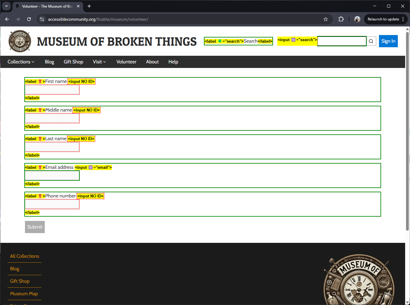Open the browser extensions puzzle icon
Viewport: 410px width, 305px height.
pos(341,19)
